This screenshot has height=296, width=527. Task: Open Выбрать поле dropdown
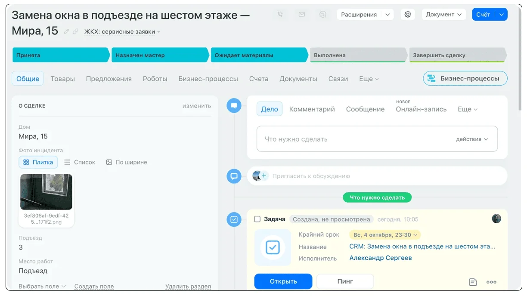(42, 286)
